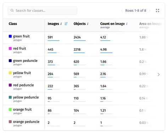
Task: Sort by Area on image header
Action: click(150, 24)
